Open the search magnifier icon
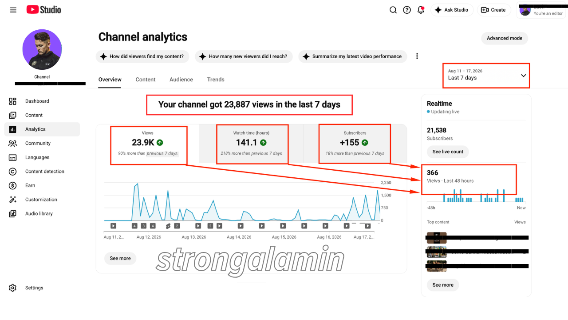Screen dimensions: 568x320 [x=393, y=10]
